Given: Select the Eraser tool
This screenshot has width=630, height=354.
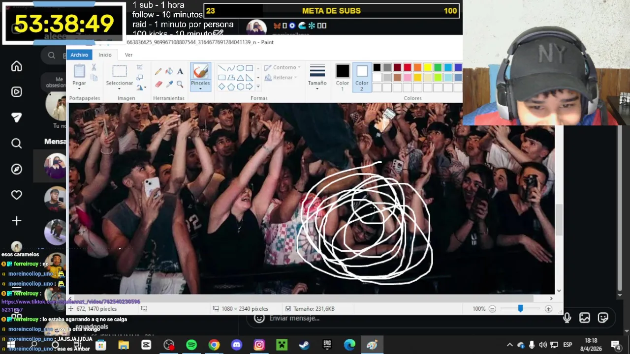Looking at the screenshot, I should [x=158, y=84].
